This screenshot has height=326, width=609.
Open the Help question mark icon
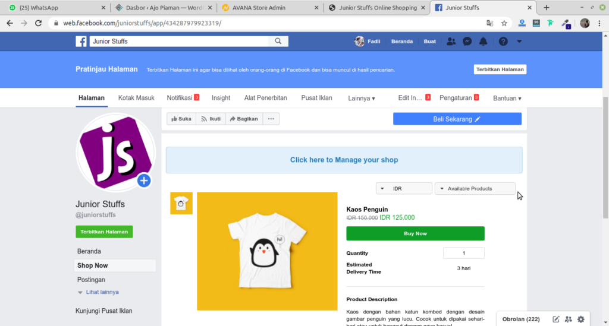point(503,42)
